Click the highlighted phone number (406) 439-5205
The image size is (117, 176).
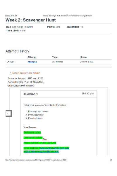pyautogui.click(x=48, y=143)
